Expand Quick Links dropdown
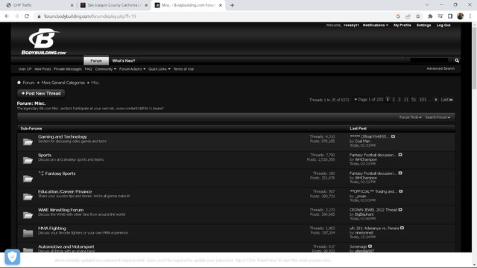The image size is (477, 268). [159, 69]
